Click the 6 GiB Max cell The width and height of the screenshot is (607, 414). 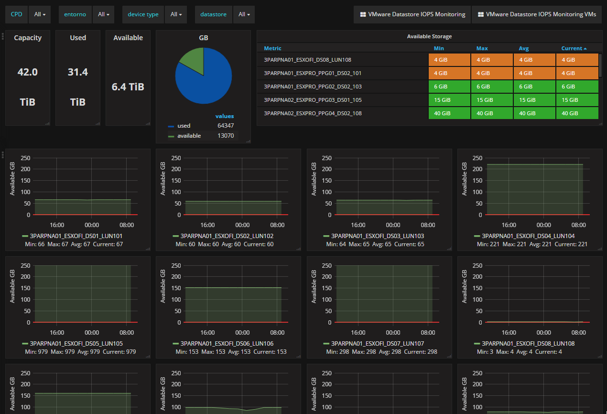coord(492,87)
